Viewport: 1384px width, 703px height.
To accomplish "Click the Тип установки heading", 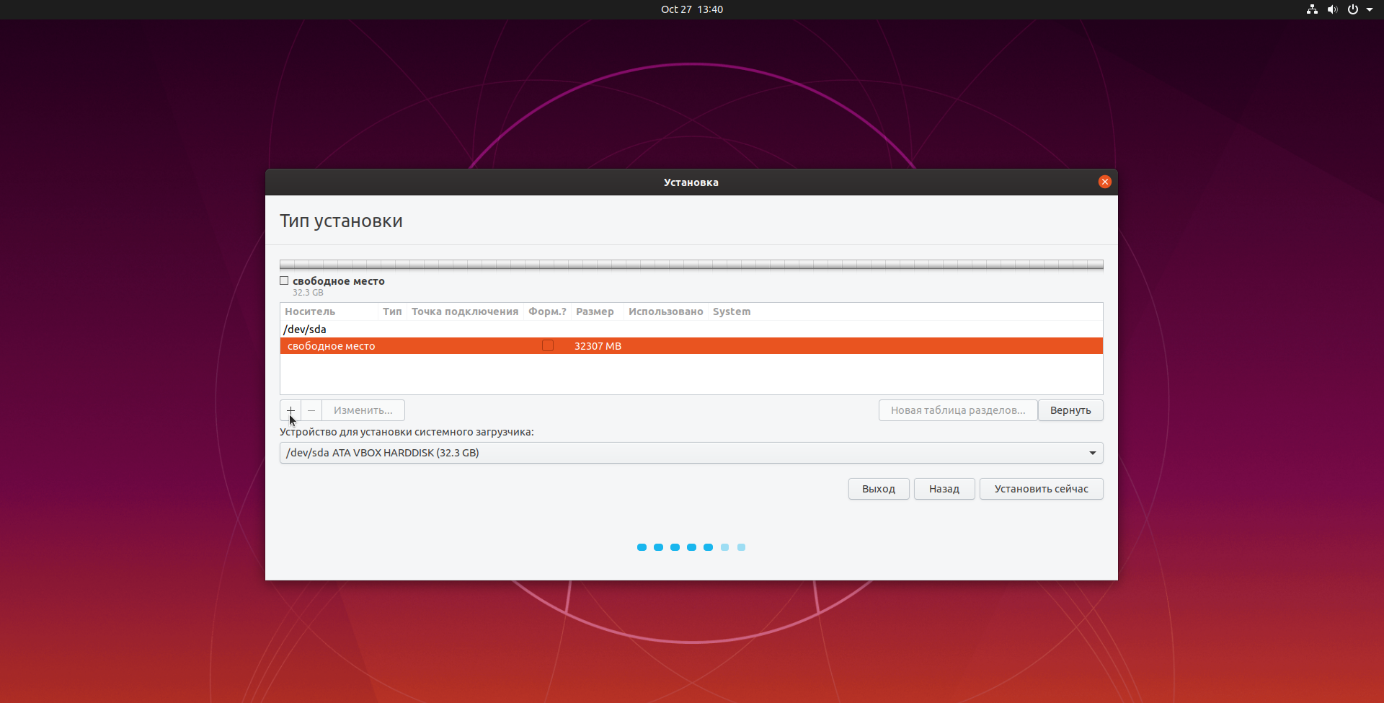I will (x=341, y=221).
